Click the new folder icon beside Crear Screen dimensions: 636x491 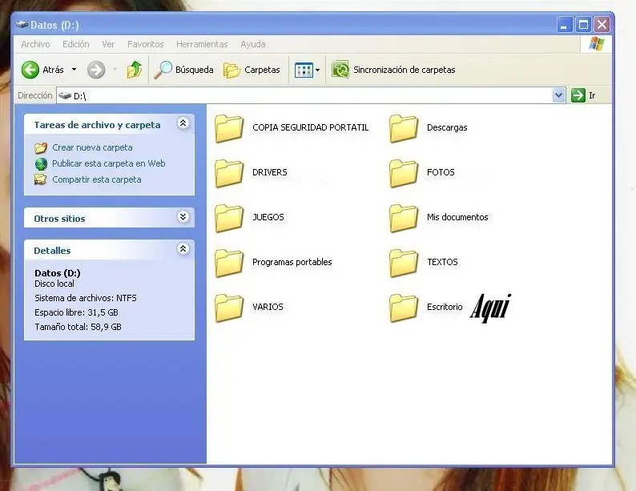point(41,148)
